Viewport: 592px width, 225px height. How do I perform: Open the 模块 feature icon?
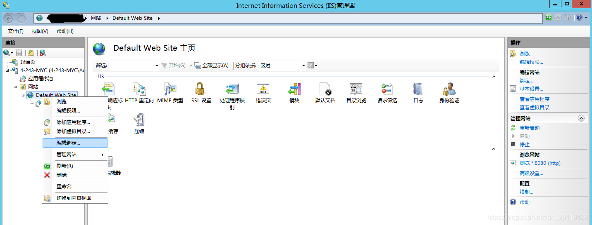point(294,89)
